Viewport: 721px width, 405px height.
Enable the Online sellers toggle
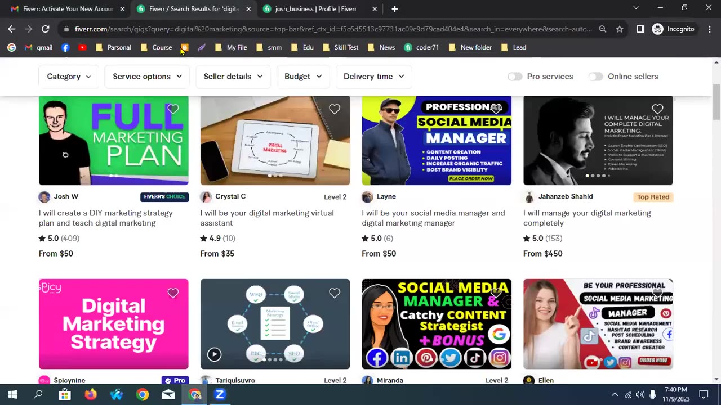596,76
